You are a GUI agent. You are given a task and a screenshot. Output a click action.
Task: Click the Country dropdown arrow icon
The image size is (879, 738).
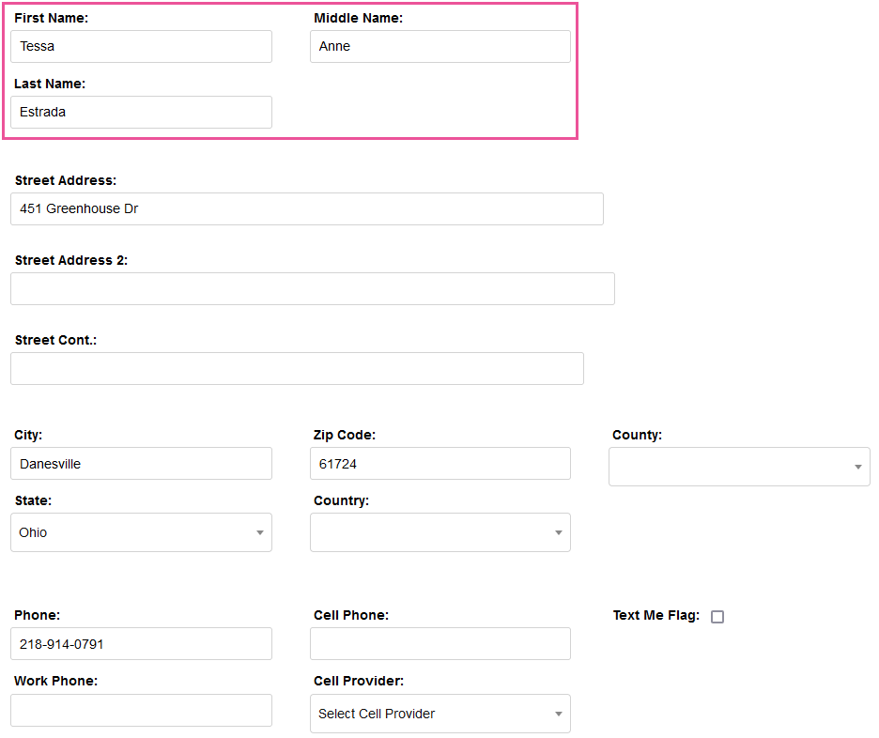coord(559,533)
